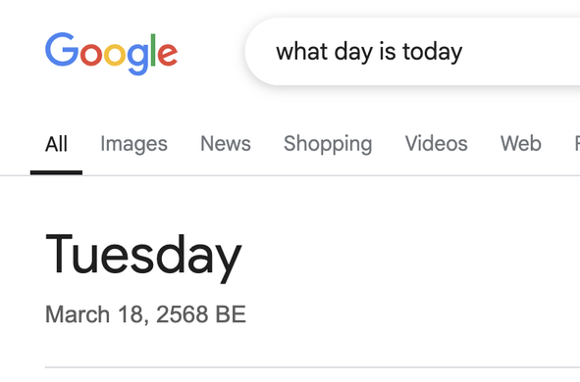Switch to the Images tab

(133, 144)
